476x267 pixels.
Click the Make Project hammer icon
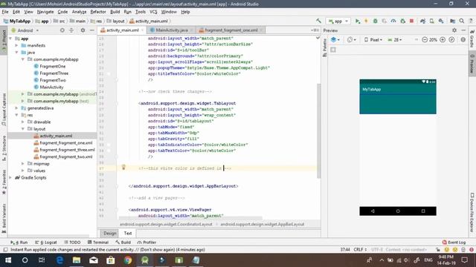click(318, 21)
